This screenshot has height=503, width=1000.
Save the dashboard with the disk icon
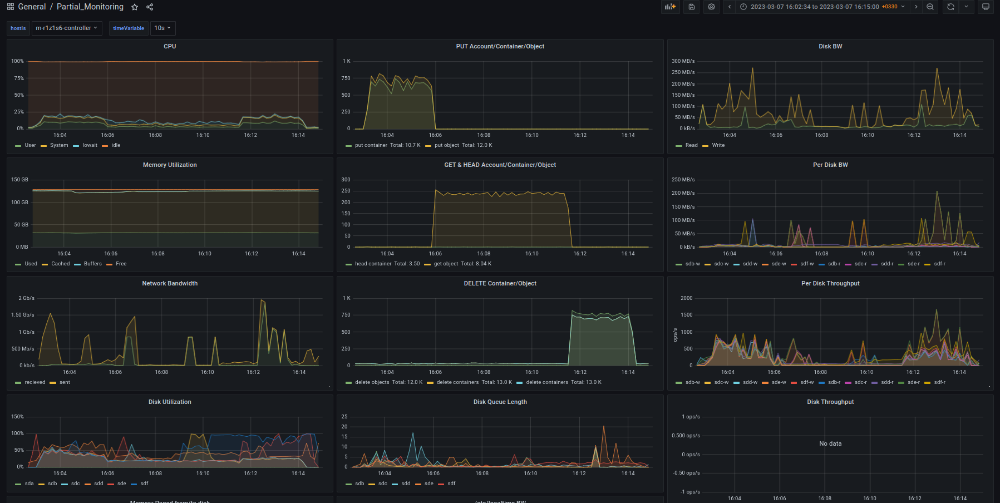691,7
